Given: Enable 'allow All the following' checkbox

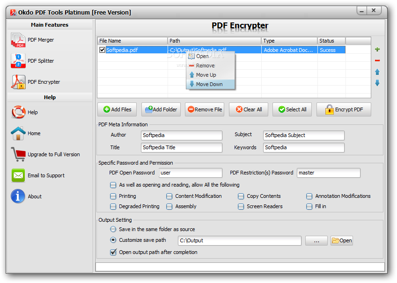Looking at the screenshot, I should click(113, 185).
